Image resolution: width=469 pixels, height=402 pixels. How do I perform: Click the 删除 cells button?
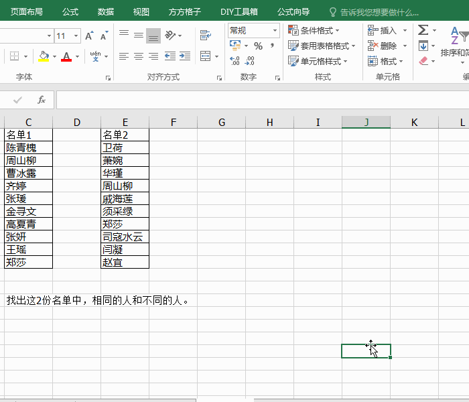[386, 46]
